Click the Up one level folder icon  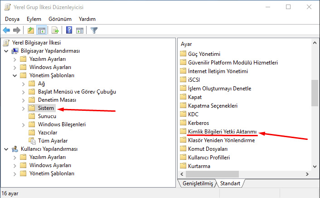pos(31,30)
